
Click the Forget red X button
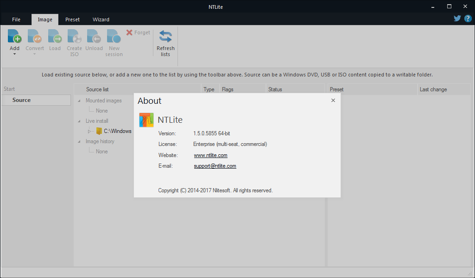click(138, 33)
